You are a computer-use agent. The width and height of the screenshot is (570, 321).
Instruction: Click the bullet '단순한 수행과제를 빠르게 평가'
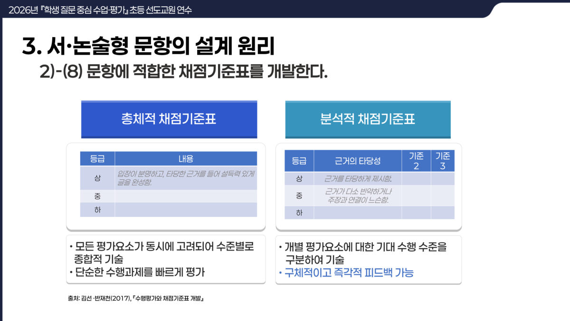pos(137,272)
